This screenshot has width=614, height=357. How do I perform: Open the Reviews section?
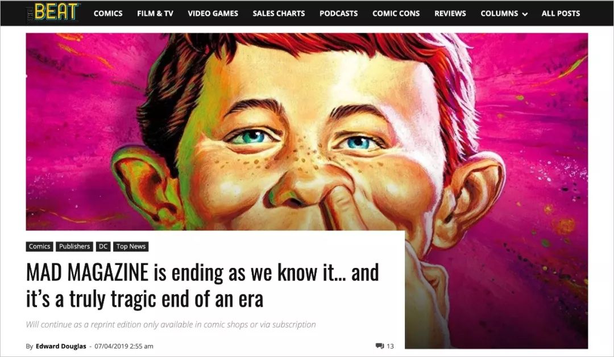tap(450, 13)
